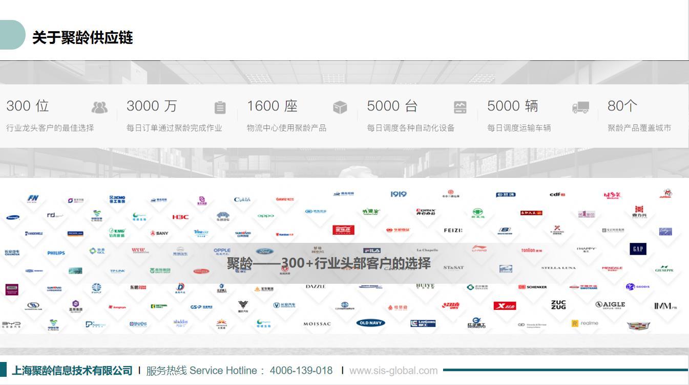Click the 1919 logo
The width and height of the screenshot is (689, 385).
(x=399, y=194)
